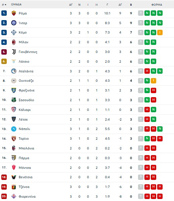Click Τορίνο's green N win form badge

[147, 138]
